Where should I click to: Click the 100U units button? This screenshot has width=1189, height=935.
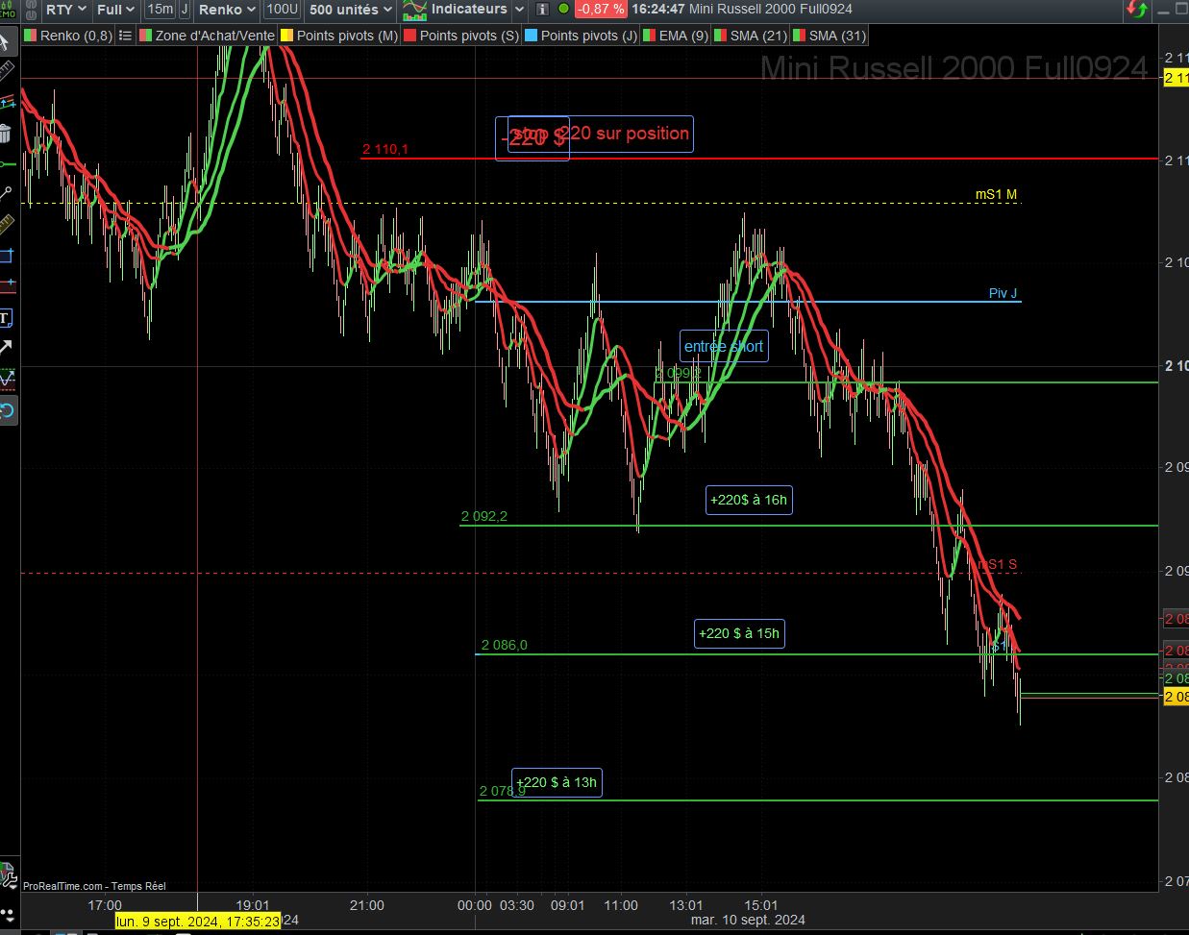[x=283, y=10]
